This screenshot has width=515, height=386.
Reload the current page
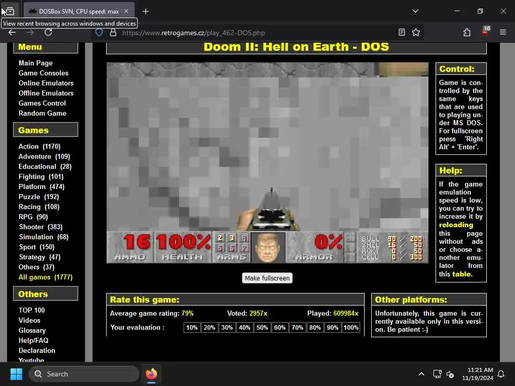coord(48,32)
